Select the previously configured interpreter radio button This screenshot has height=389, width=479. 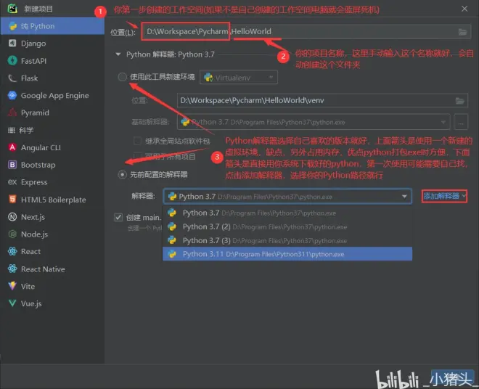pos(122,174)
